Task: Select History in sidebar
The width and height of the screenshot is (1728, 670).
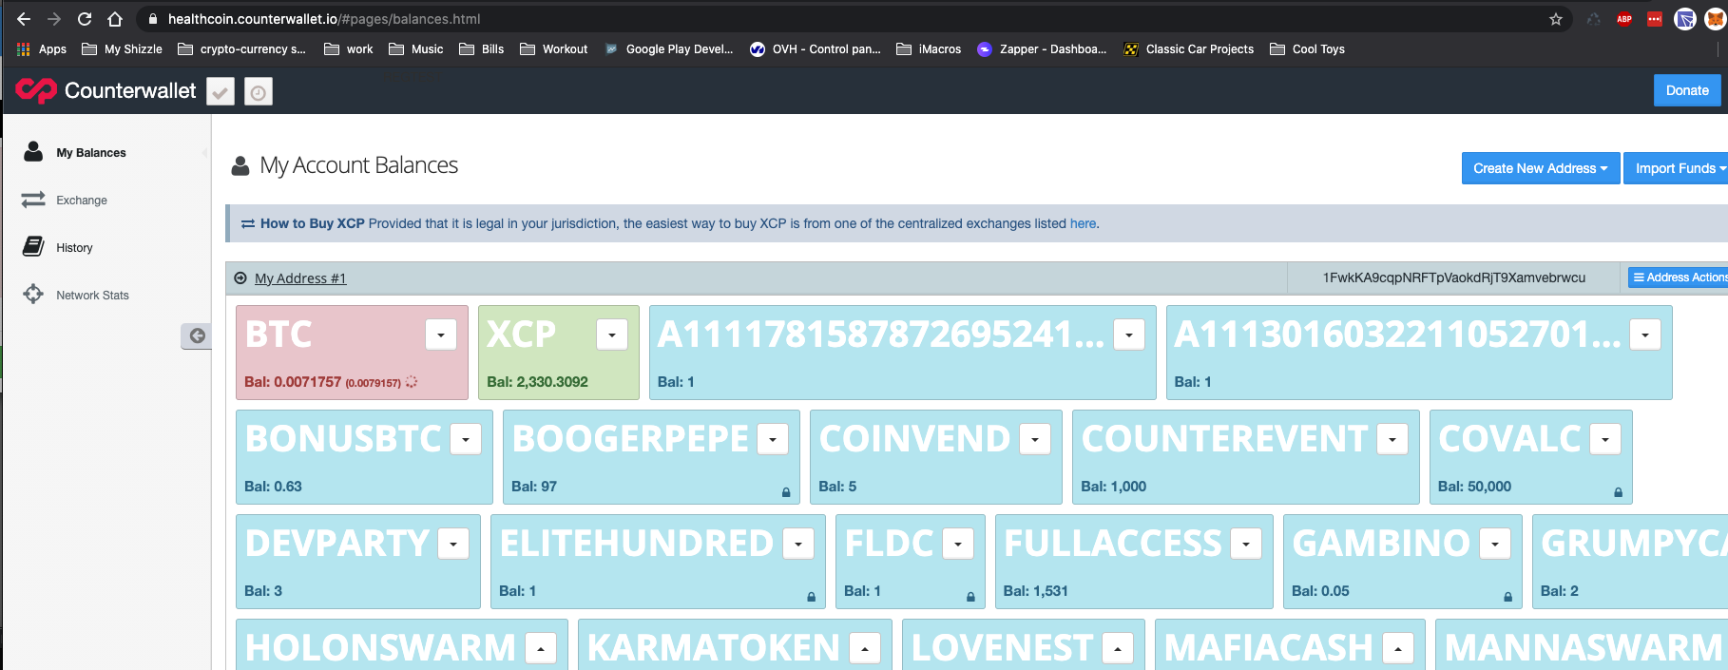Action: coord(74,248)
